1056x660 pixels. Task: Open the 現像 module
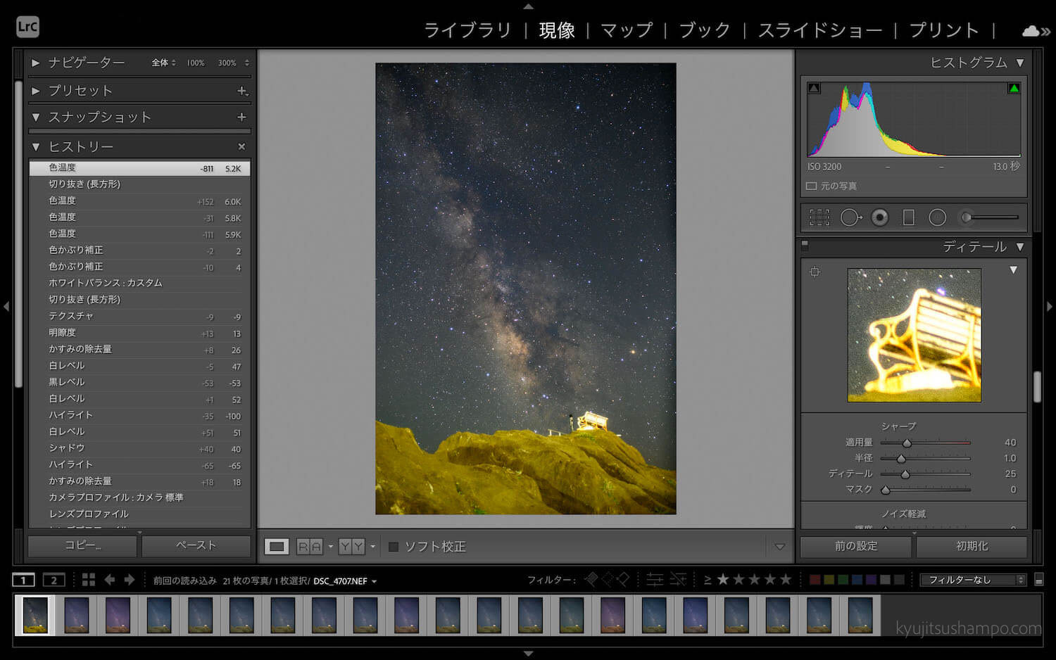557,30
